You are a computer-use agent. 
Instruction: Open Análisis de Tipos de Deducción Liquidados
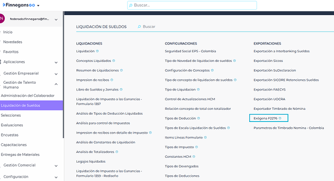[x=109, y=114]
